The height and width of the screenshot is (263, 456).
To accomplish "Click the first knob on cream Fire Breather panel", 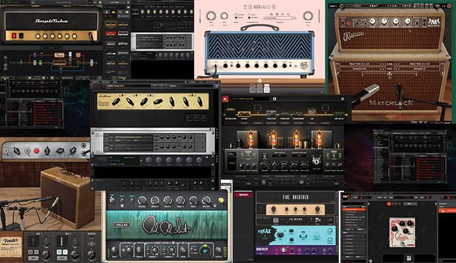I will point(274,209).
